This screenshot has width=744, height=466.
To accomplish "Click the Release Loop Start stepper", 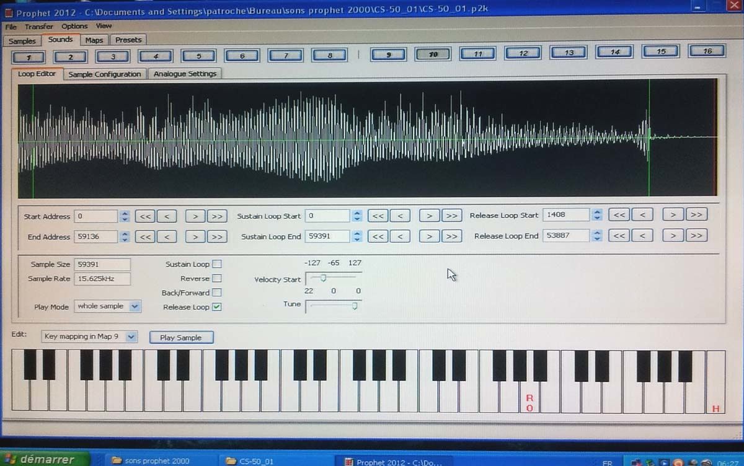I will tap(596, 214).
